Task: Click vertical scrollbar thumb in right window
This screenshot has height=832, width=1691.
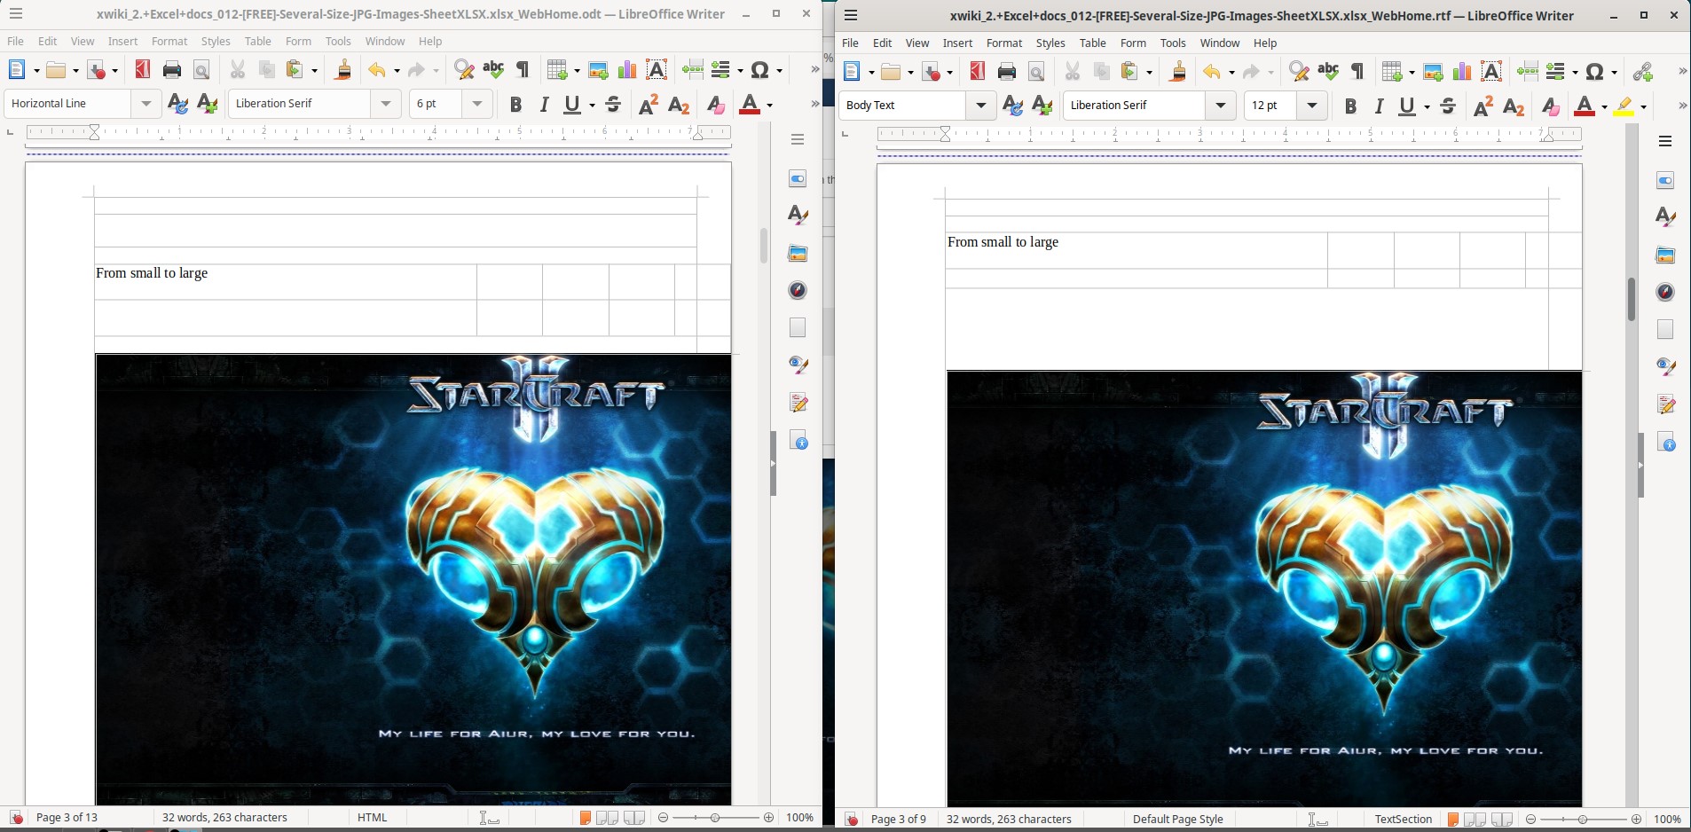Action: tap(1631, 299)
